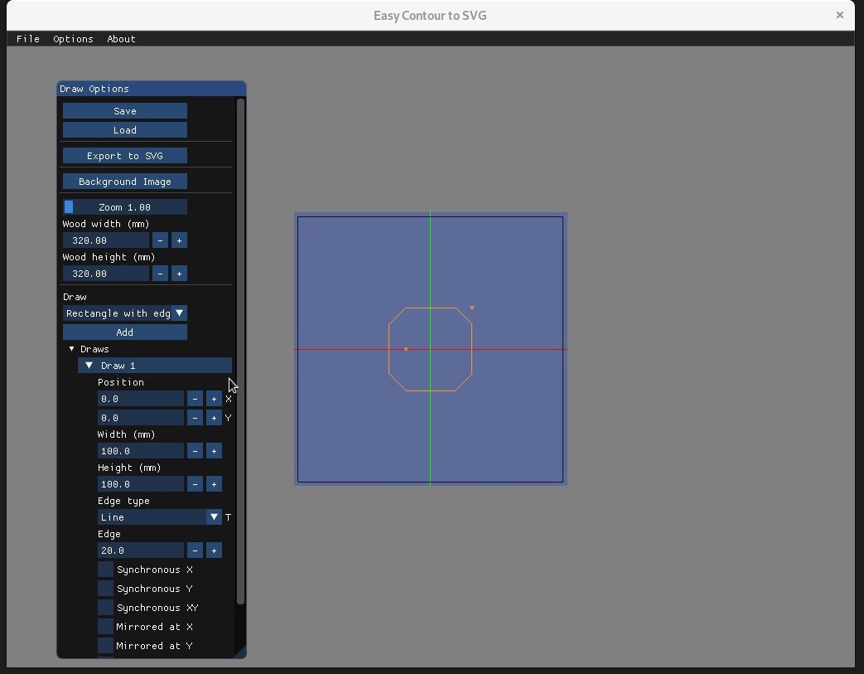Open the Edge type Line dropdown
Viewport: 864px width, 674px height.
(160, 516)
